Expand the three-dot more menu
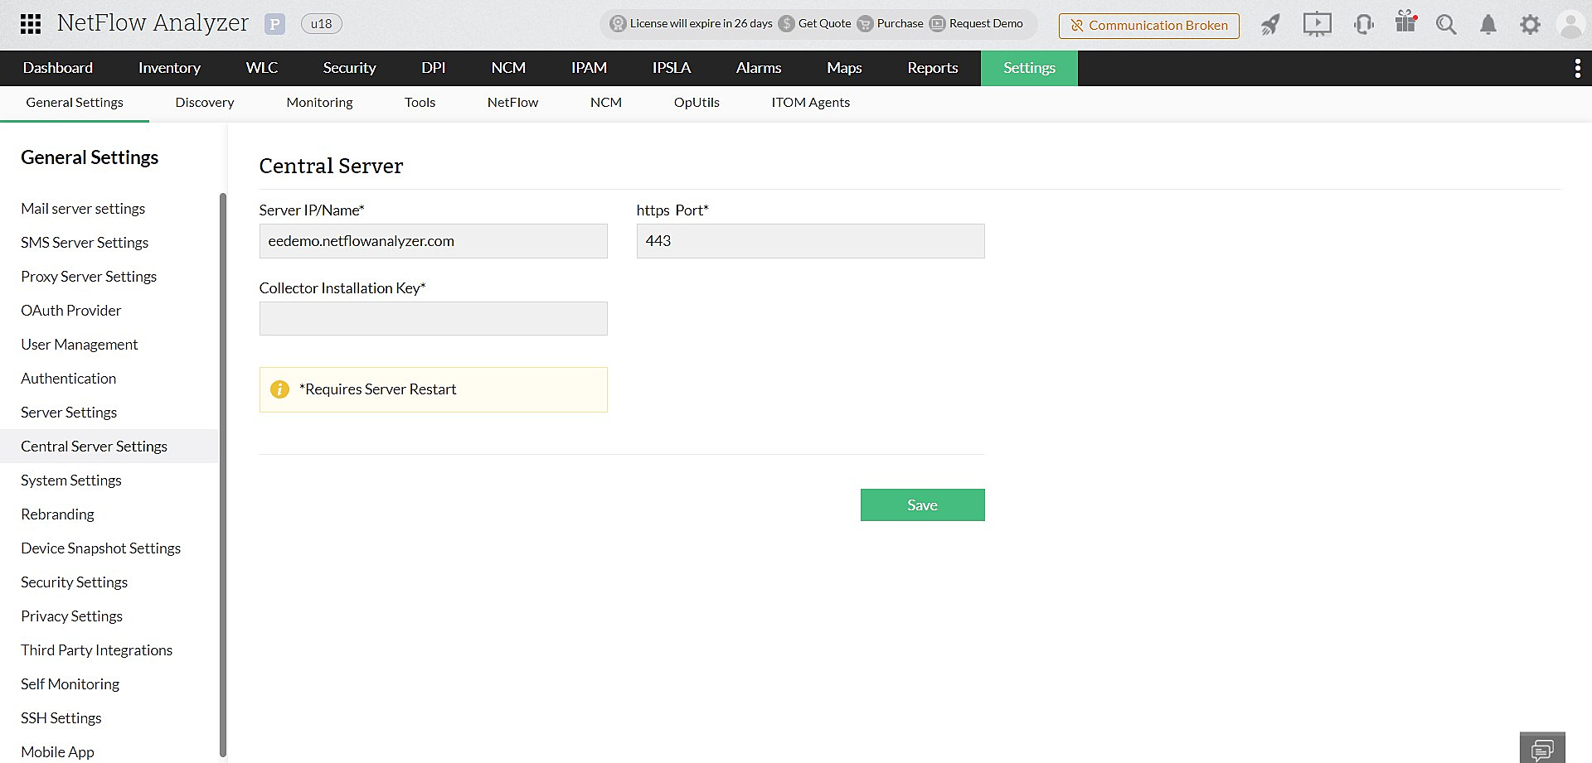 tap(1577, 68)
